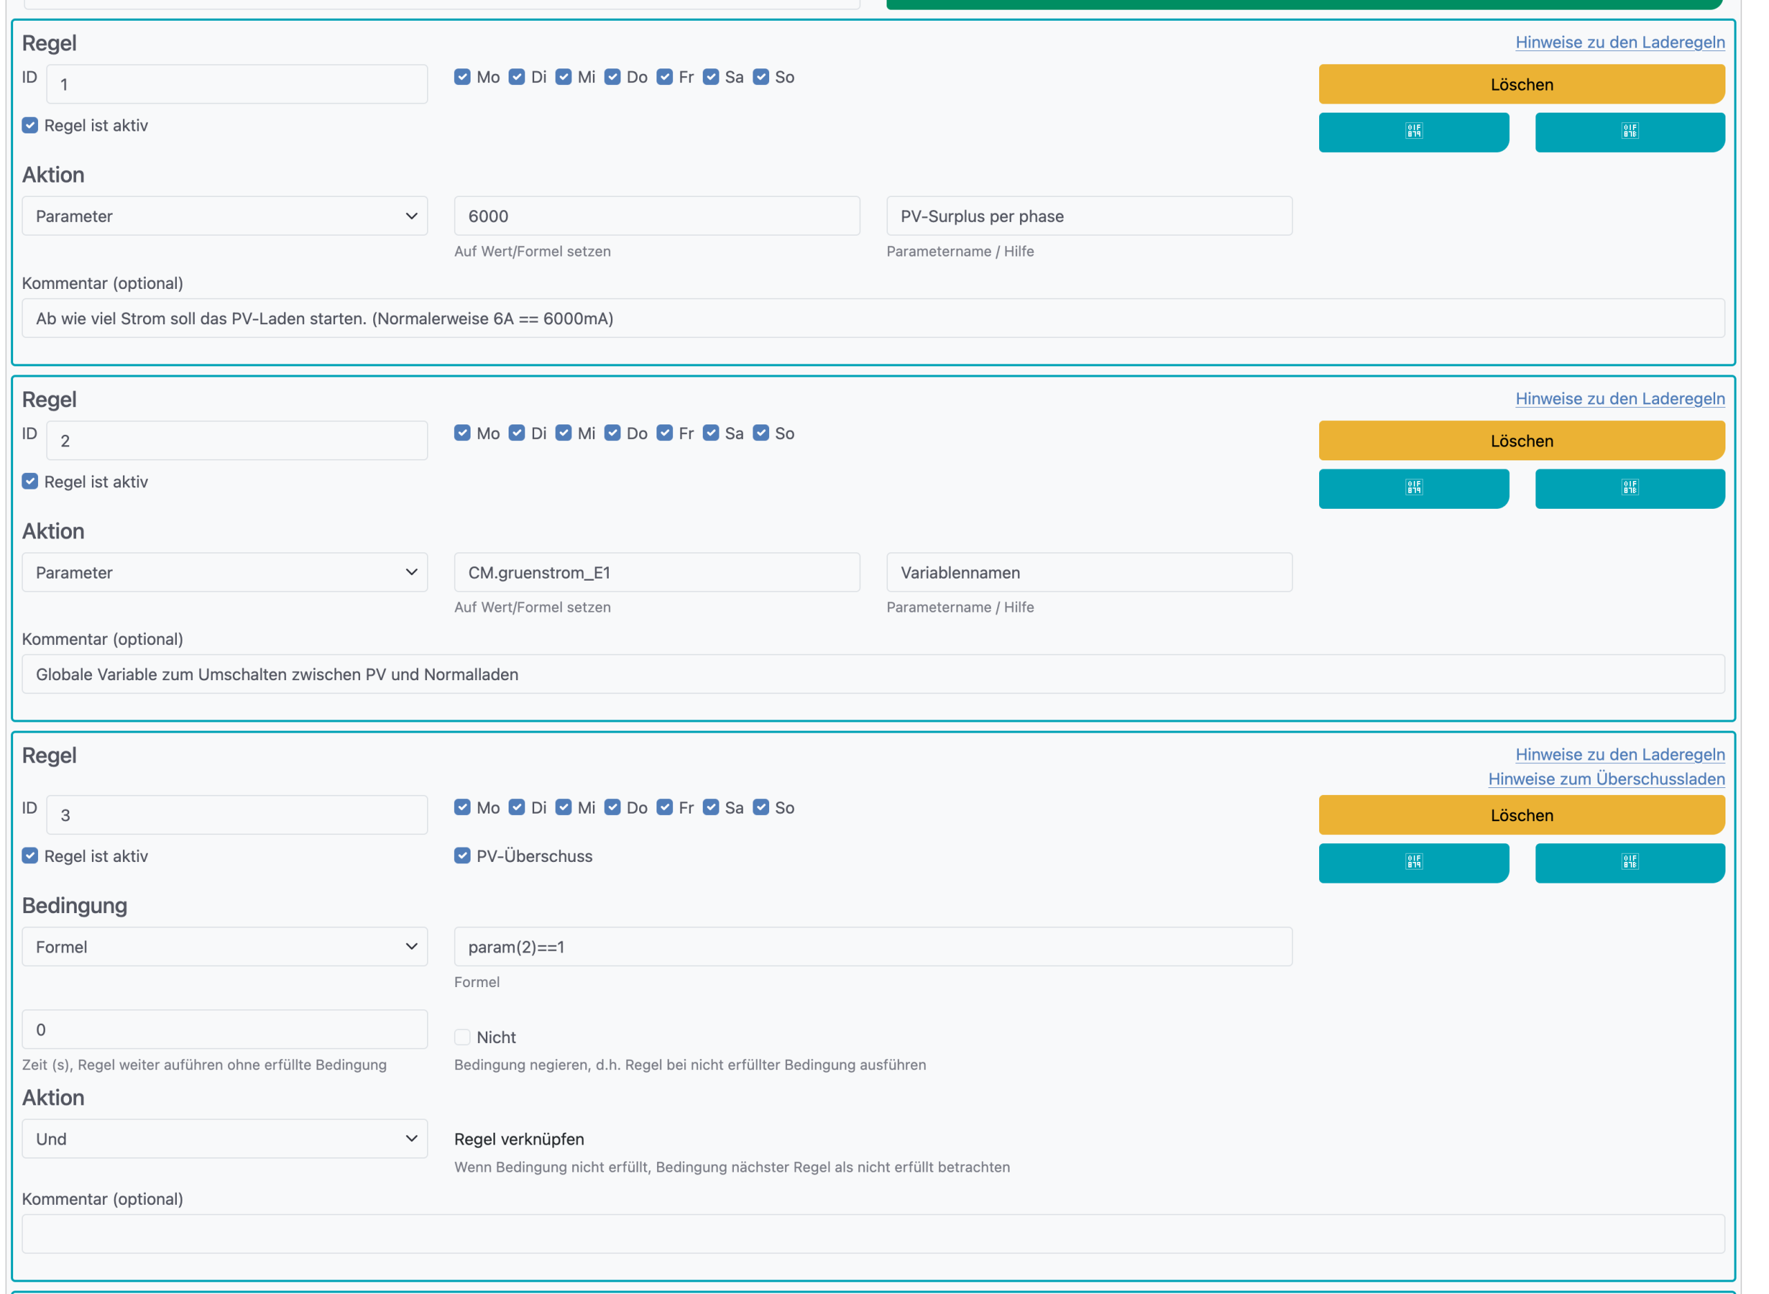Click the right teal icon button in rule 3
Image resolution: width=1769 pixels, height=1294 pixels.
pos(1629,863)
